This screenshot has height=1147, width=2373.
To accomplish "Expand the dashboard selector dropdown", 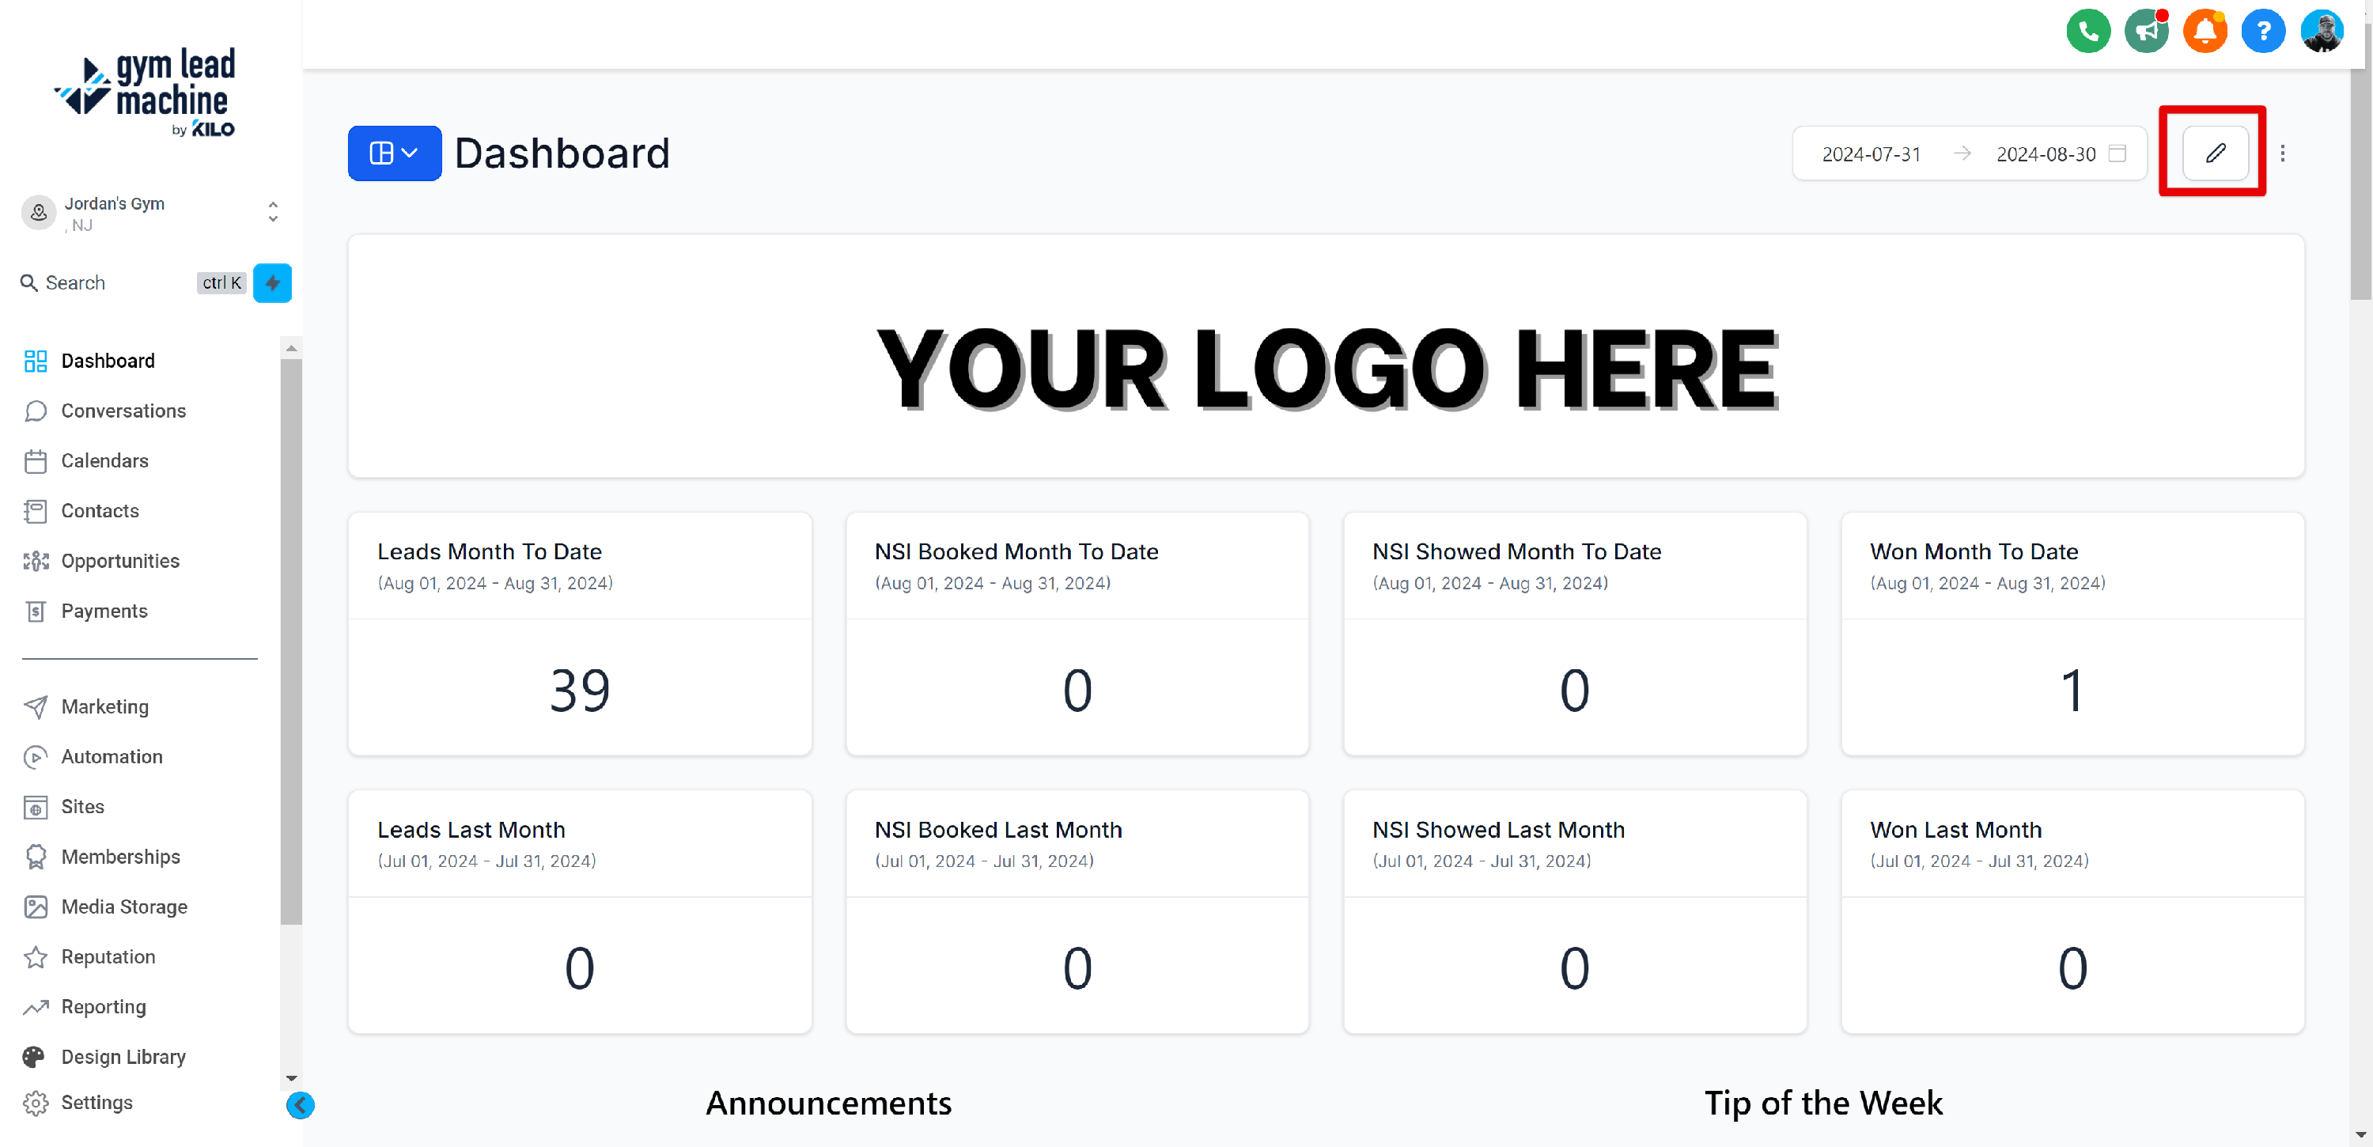I will [394, 153].
